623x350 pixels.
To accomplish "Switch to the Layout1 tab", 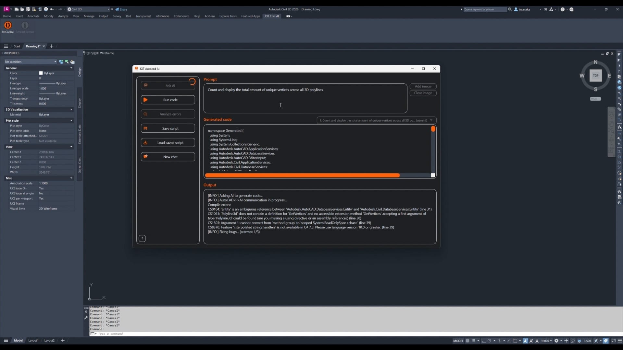I will tap(33, 341).
